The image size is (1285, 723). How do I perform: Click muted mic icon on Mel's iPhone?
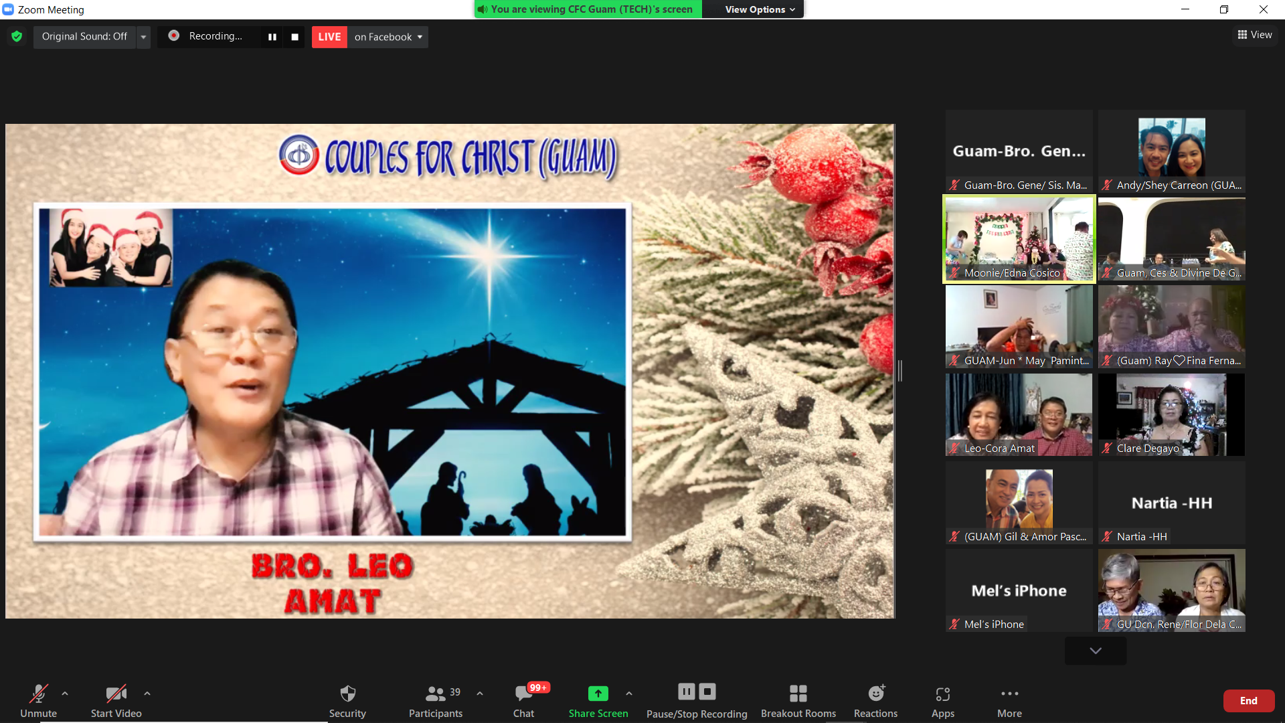pos(954,624)
